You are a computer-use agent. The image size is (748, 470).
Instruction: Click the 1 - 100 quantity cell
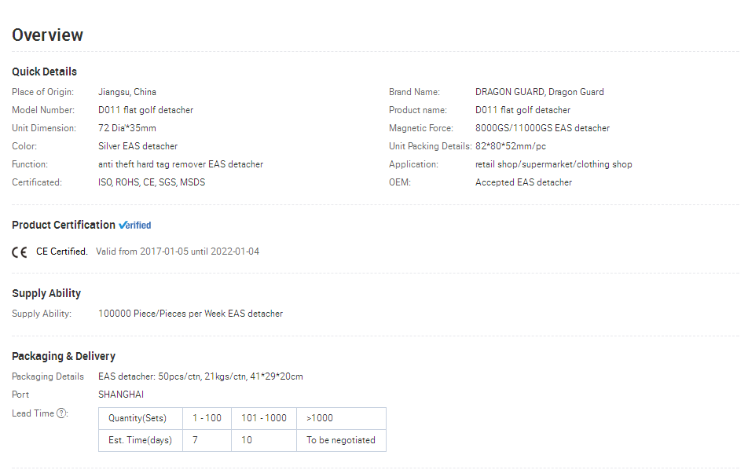tap(207, 418)
